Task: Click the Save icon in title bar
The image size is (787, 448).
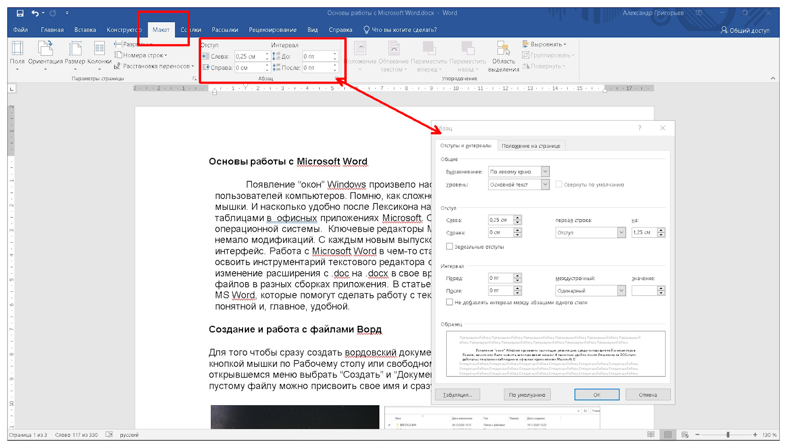Action: coord(20,13)
